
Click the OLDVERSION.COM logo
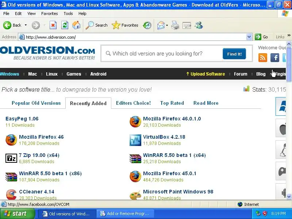click(x=47, y=53)
